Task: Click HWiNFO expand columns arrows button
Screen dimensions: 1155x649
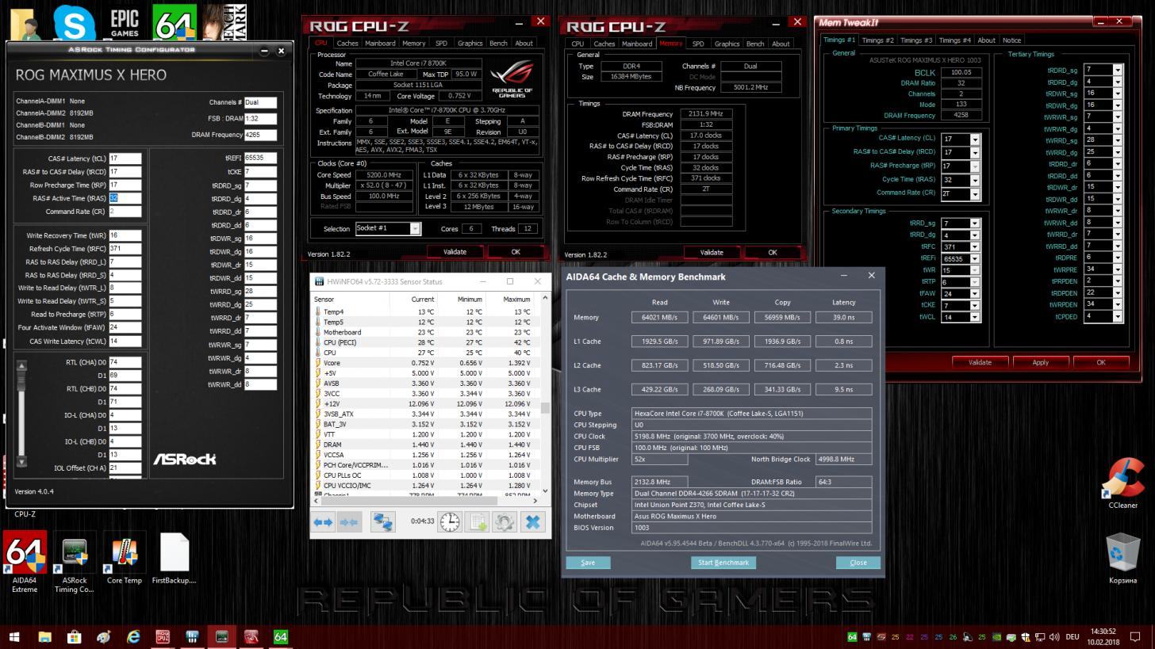Action: 323,521
